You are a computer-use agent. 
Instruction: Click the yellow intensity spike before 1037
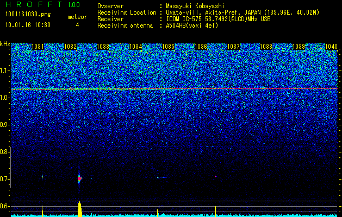pyautogui.click(x=215, y=212)
